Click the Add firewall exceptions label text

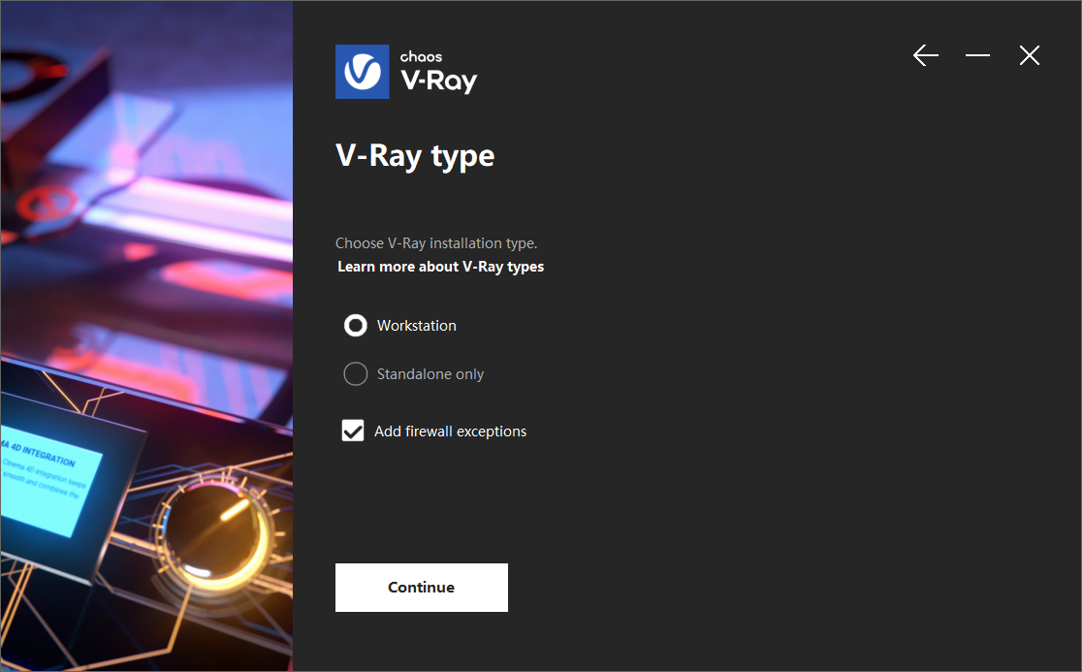click(x=450, y=432)
